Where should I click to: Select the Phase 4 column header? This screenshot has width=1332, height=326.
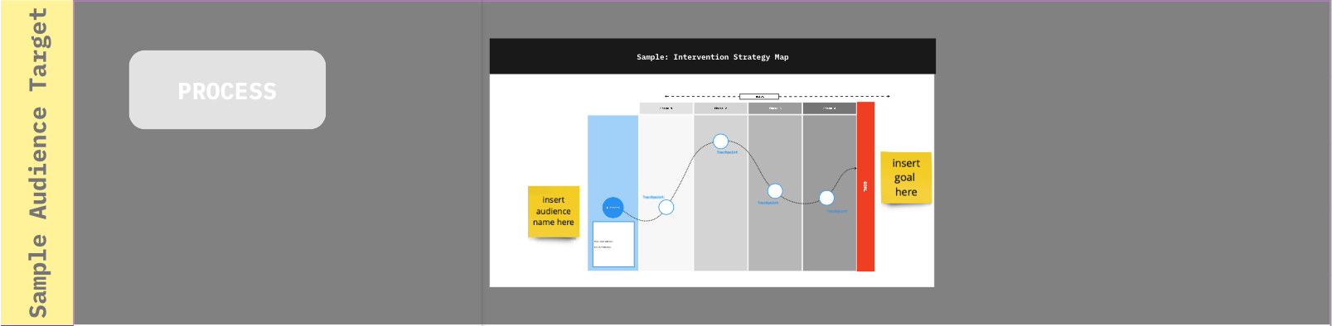[x=830, y=108]
